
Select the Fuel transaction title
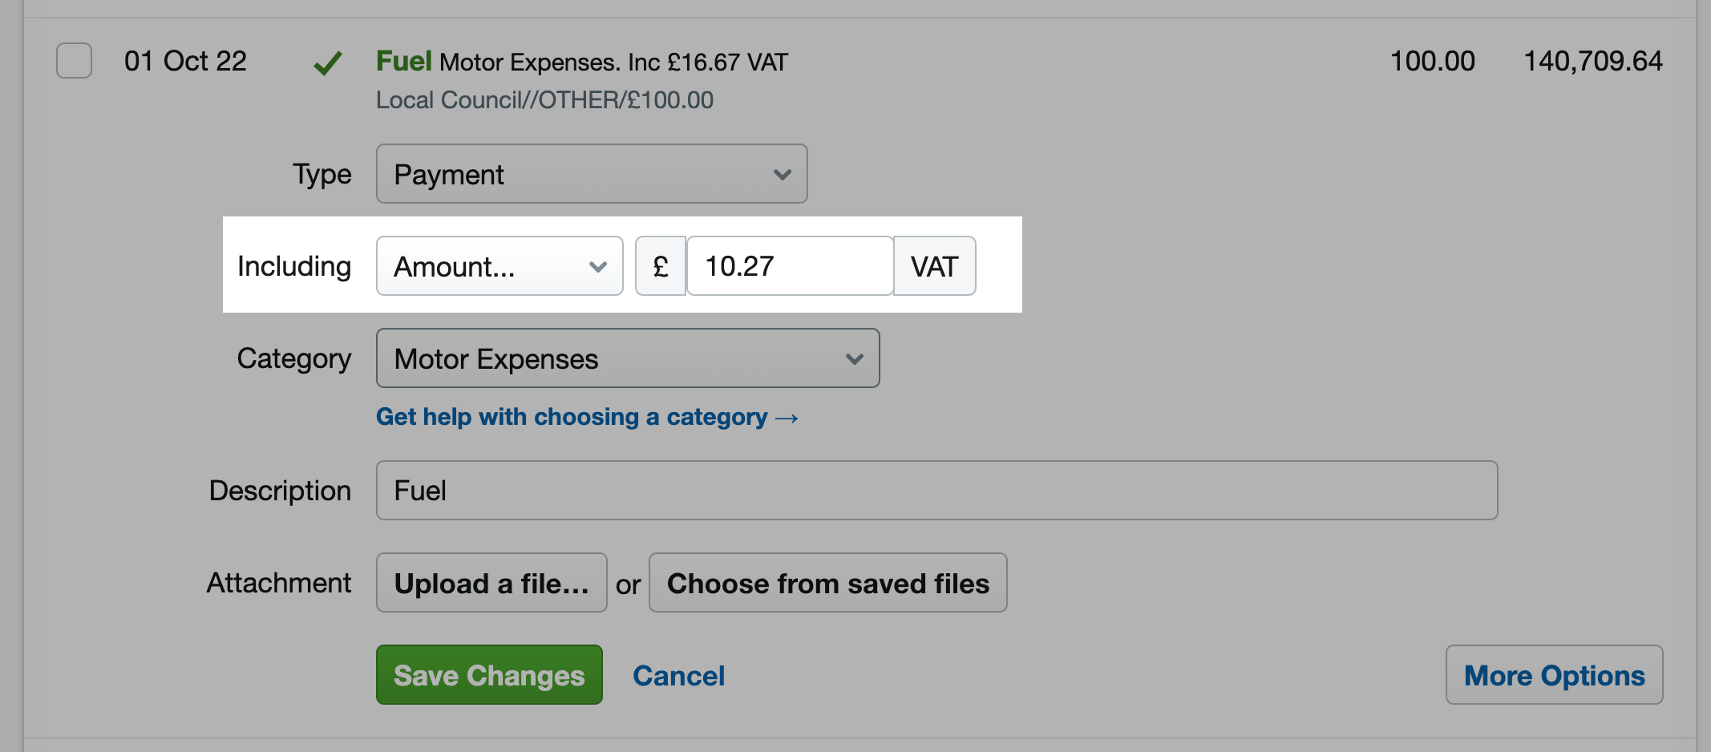[x=403, y=61]
